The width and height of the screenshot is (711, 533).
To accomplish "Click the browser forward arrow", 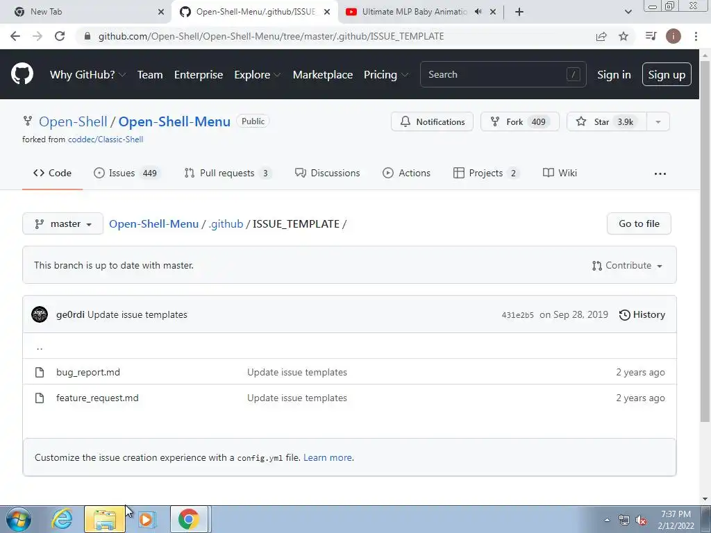I will click(x=37, y=36).
